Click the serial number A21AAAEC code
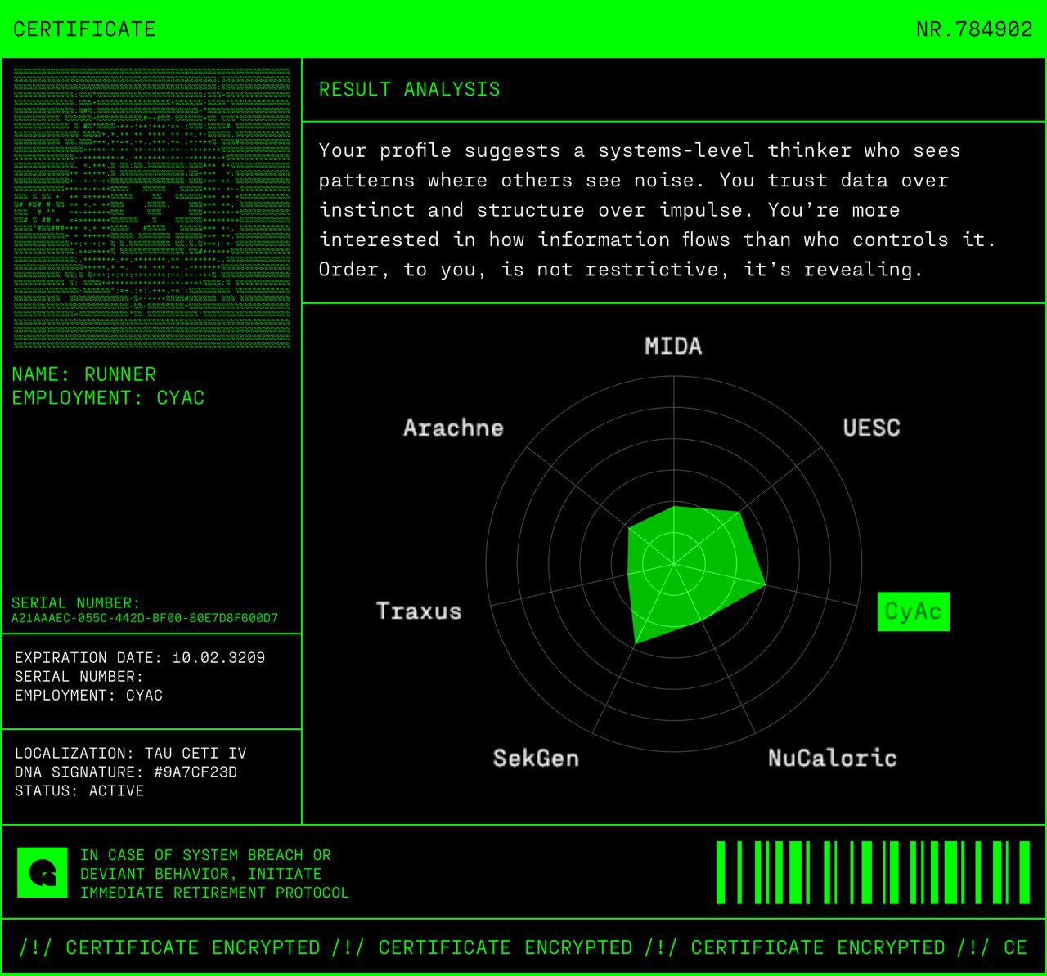The height and width of the screenshot is (976, 1047). tap(145, 618)
